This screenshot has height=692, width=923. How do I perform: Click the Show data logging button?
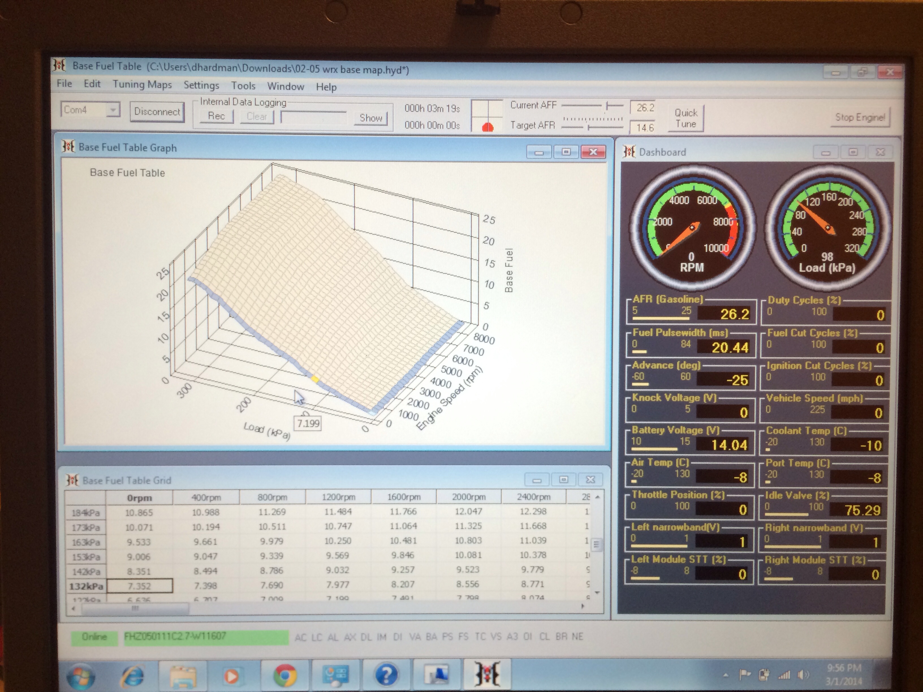pyautogui.click(x=370, y=118)
